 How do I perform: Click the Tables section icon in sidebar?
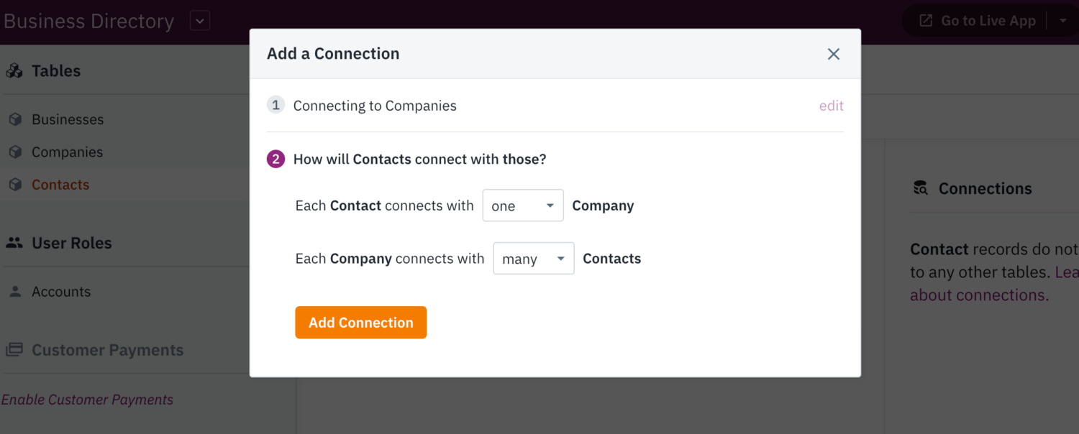coord(14,71)
